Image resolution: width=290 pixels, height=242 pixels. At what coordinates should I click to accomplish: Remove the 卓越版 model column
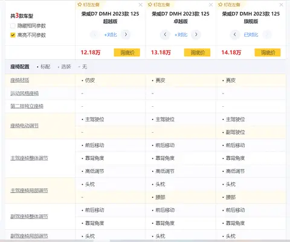pos(211,5)
